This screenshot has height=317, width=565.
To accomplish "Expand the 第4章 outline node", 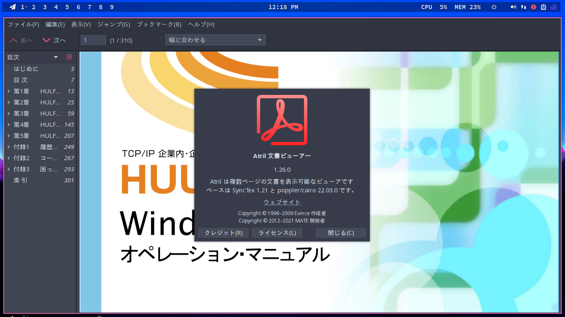I will point(9,125).
